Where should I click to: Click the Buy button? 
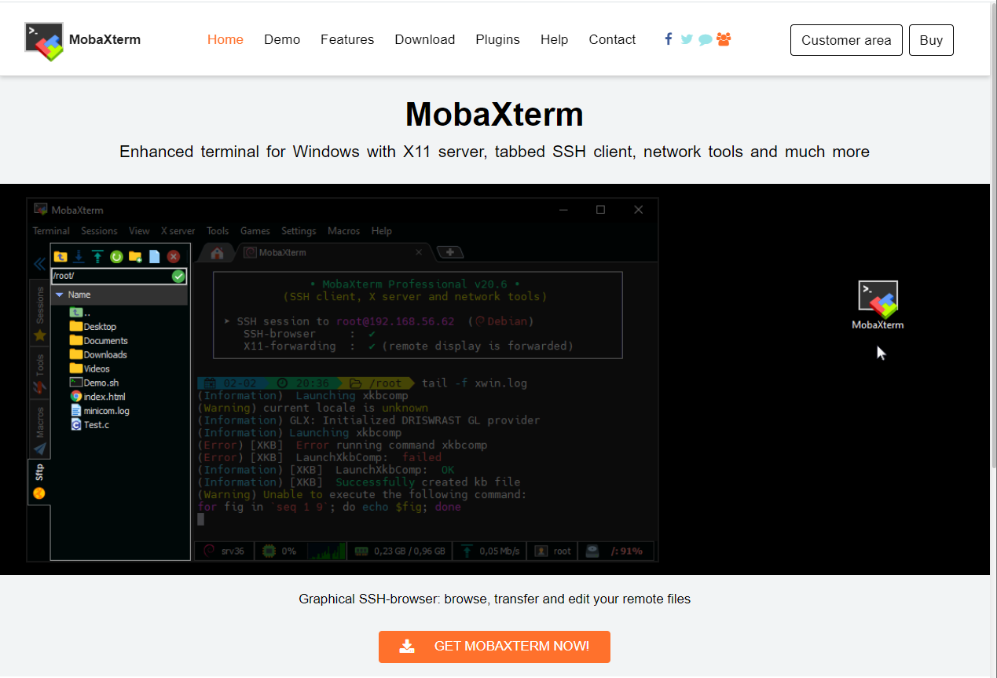click(x=931, y=40)
